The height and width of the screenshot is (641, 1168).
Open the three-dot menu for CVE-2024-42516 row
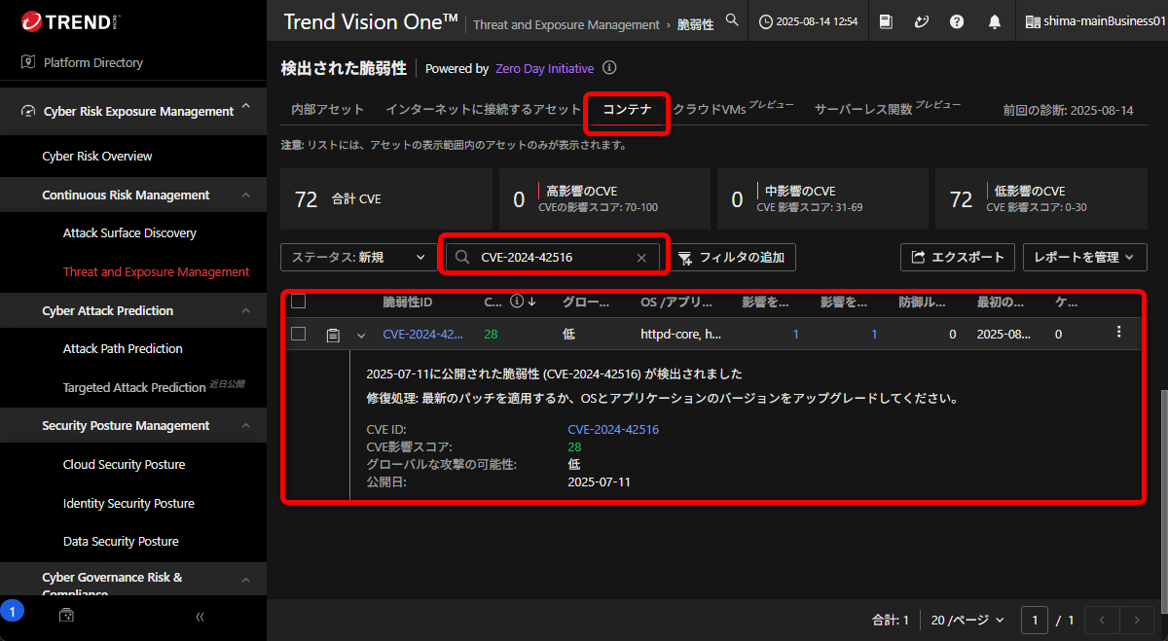click(1118, 333)
